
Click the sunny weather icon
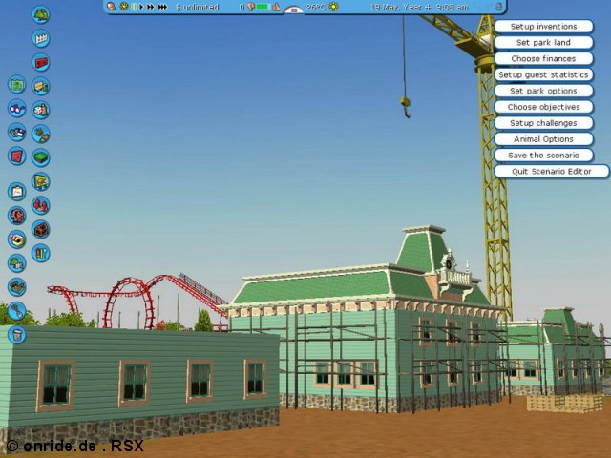334,7
